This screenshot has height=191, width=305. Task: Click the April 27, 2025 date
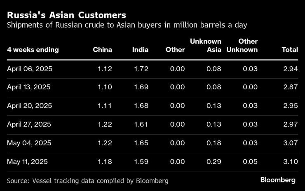(30, 124)
